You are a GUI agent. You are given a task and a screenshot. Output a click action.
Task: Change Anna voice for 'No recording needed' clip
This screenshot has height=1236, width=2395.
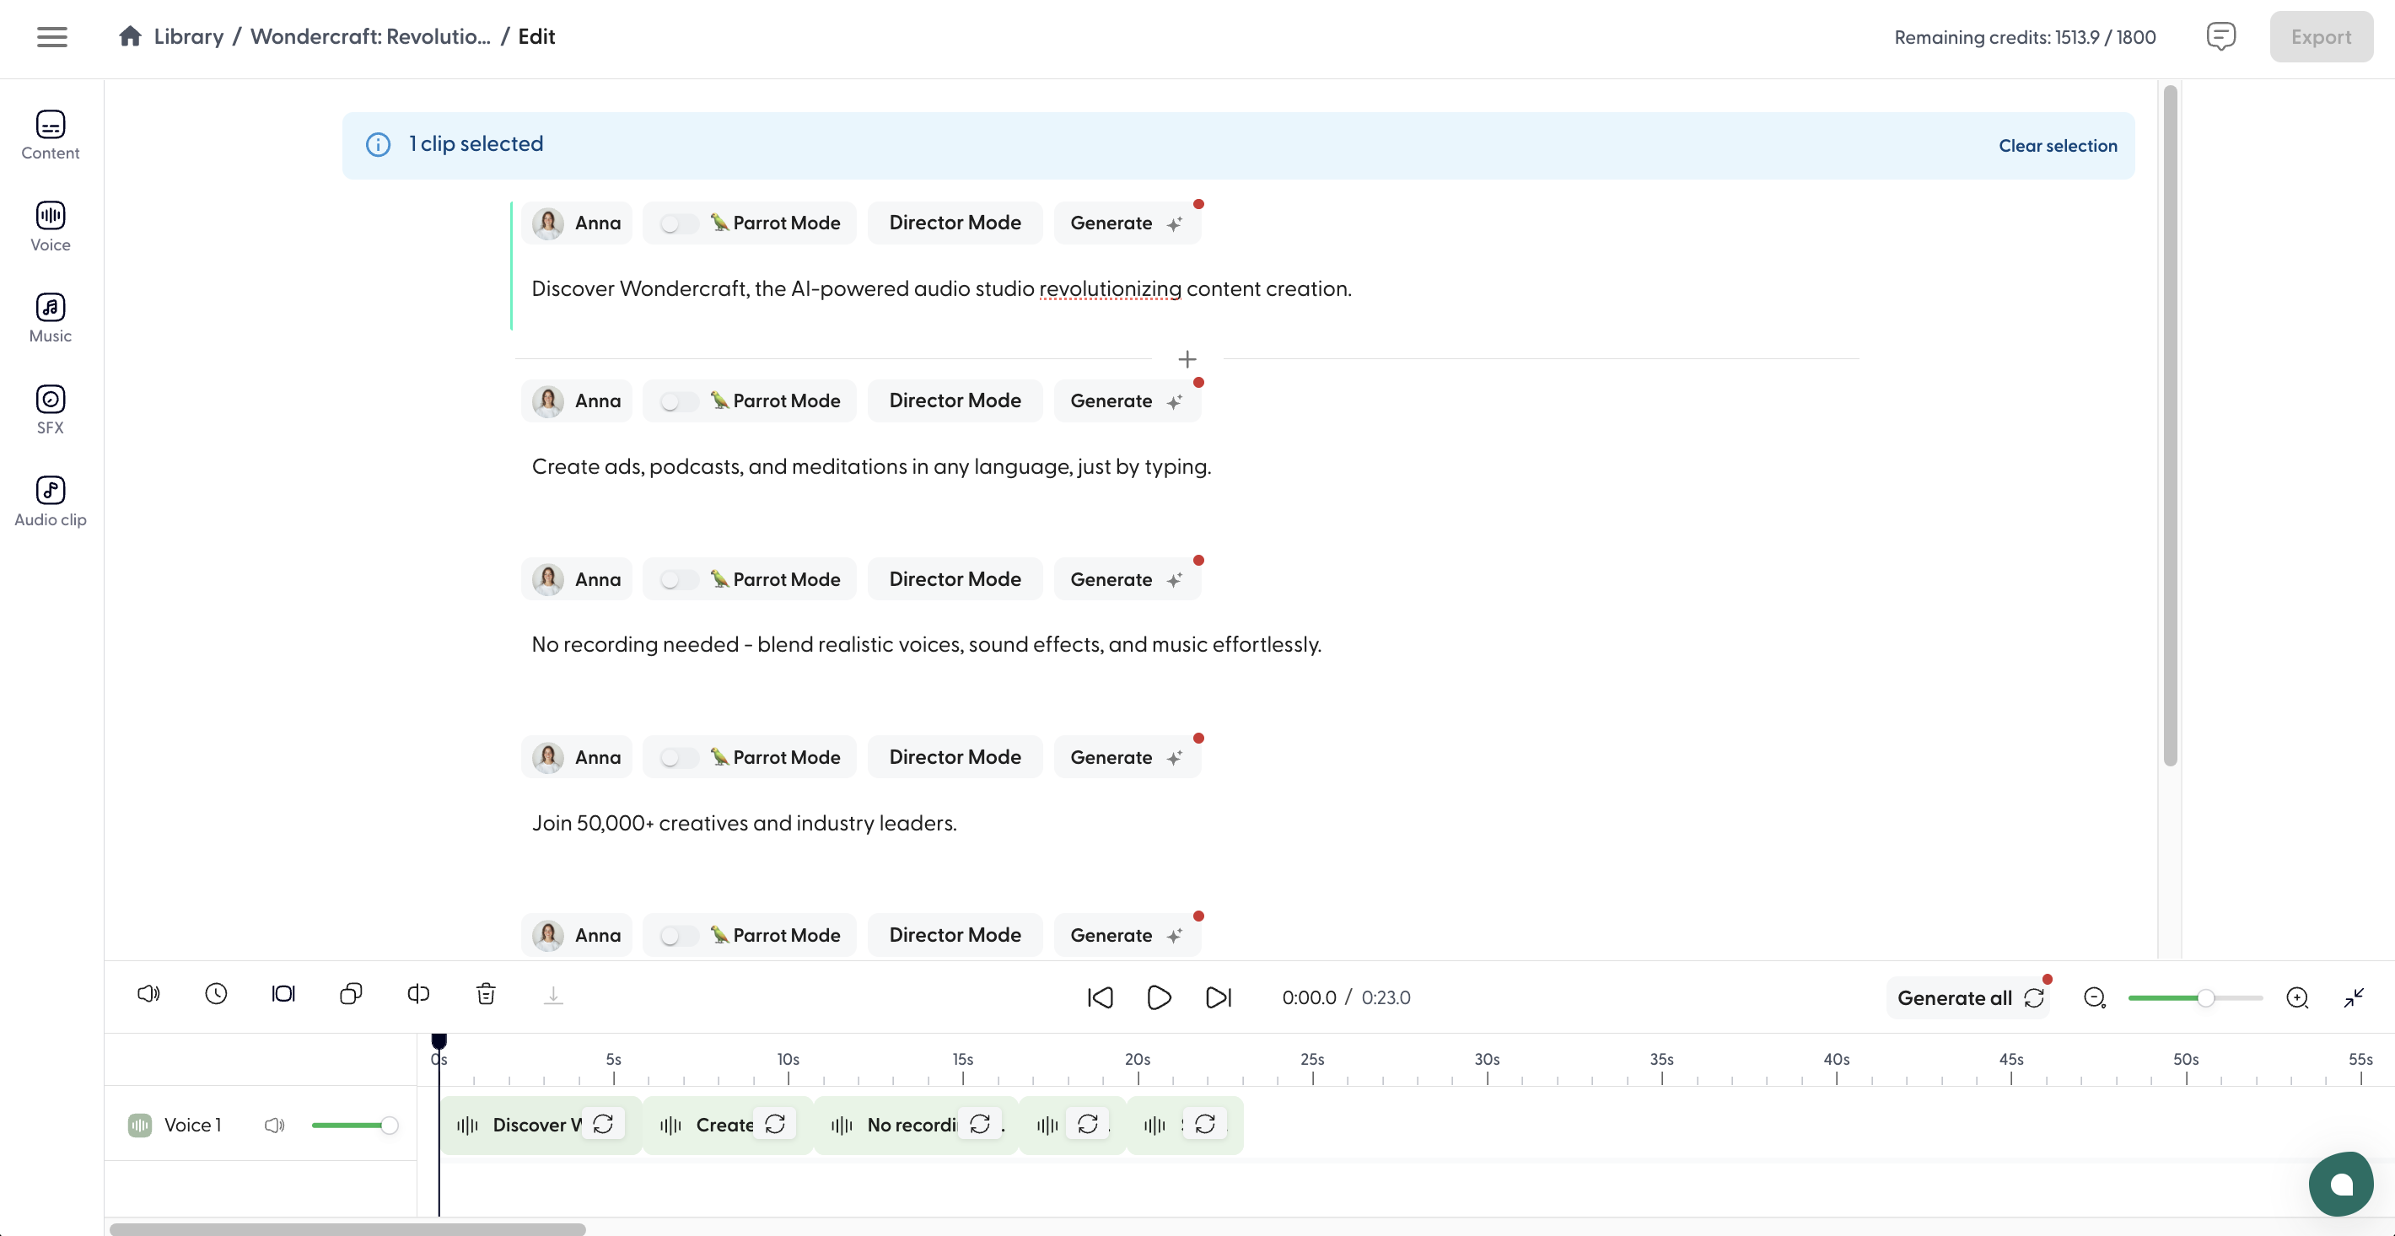click(577, 580)
